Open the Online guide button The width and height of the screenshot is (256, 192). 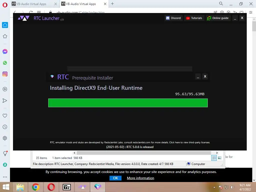click(x=218, y=18)
